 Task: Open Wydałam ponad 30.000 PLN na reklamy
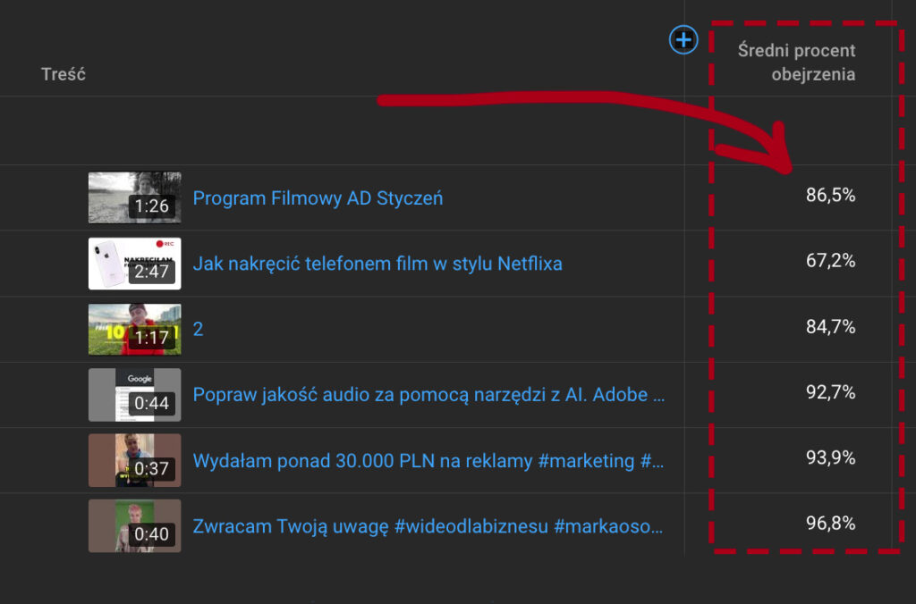tap(428, 461)
